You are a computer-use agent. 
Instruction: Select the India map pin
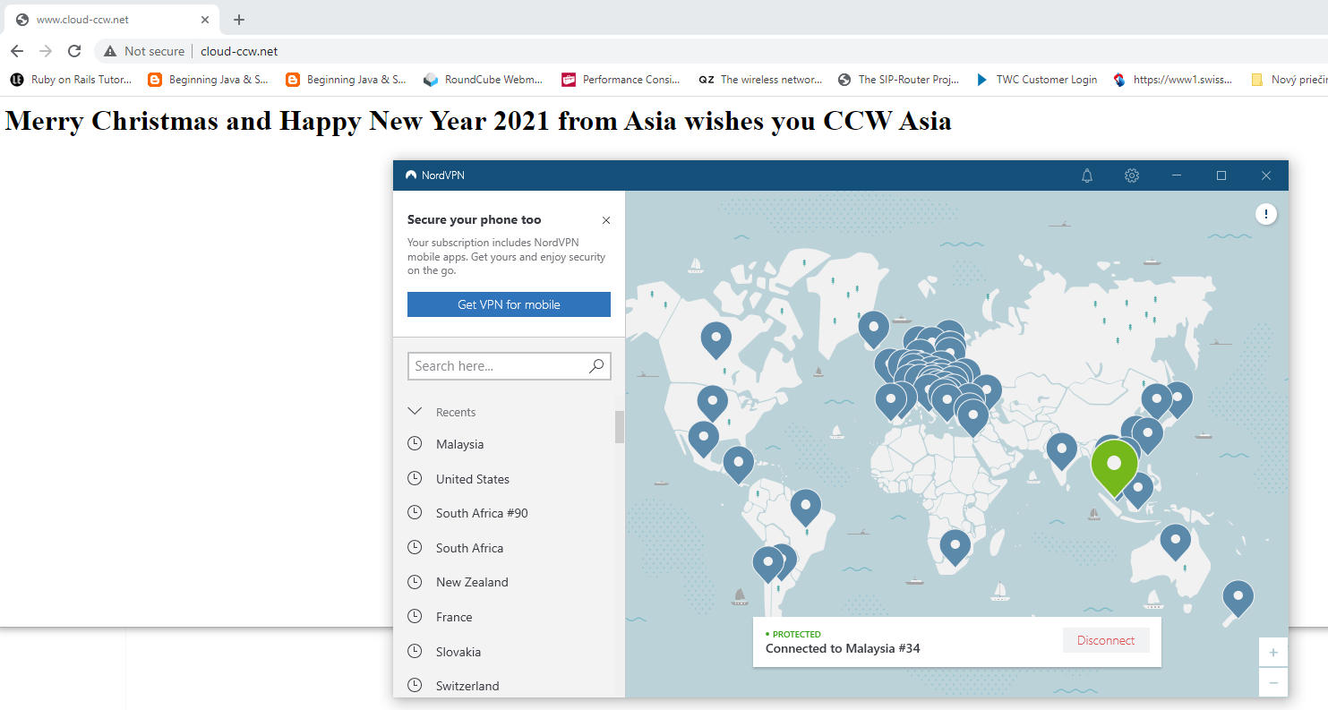(1061, 451)
